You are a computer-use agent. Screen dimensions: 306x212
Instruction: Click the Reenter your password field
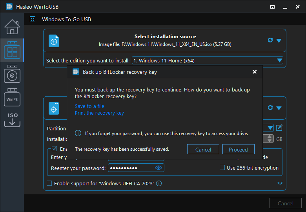click(x=136, y=168)
